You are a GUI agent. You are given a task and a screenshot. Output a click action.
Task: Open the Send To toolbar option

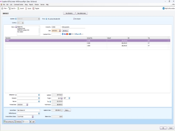click(x=12, y=8)
